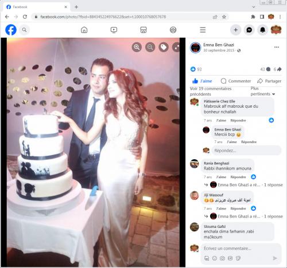Expand the reply under Rania's comment
Viewport: 287px width, 268px height.
click(243, 185)
